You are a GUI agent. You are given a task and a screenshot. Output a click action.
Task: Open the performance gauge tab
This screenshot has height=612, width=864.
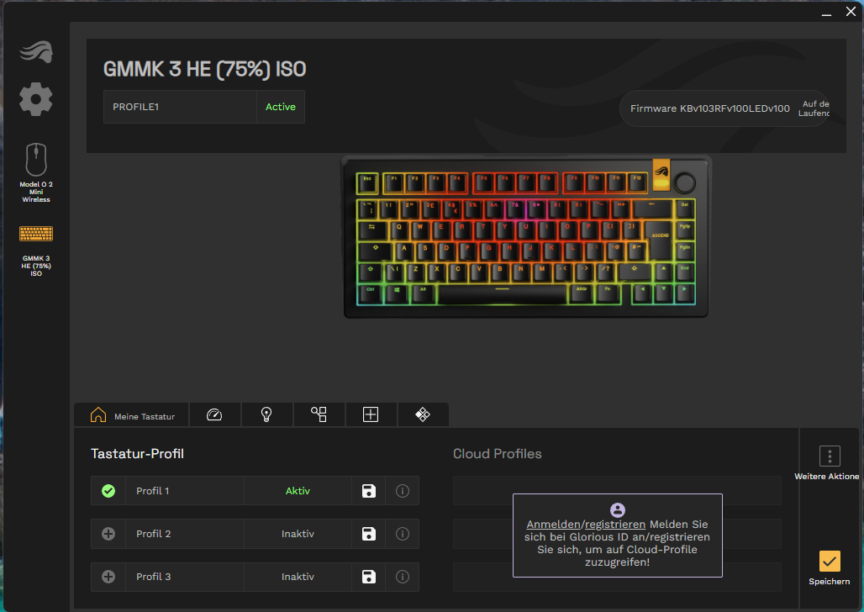(x=214, y=414)
